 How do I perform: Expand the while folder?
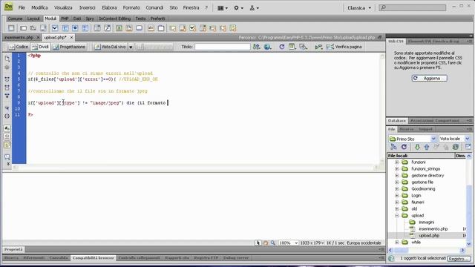(x=396, y=243)
